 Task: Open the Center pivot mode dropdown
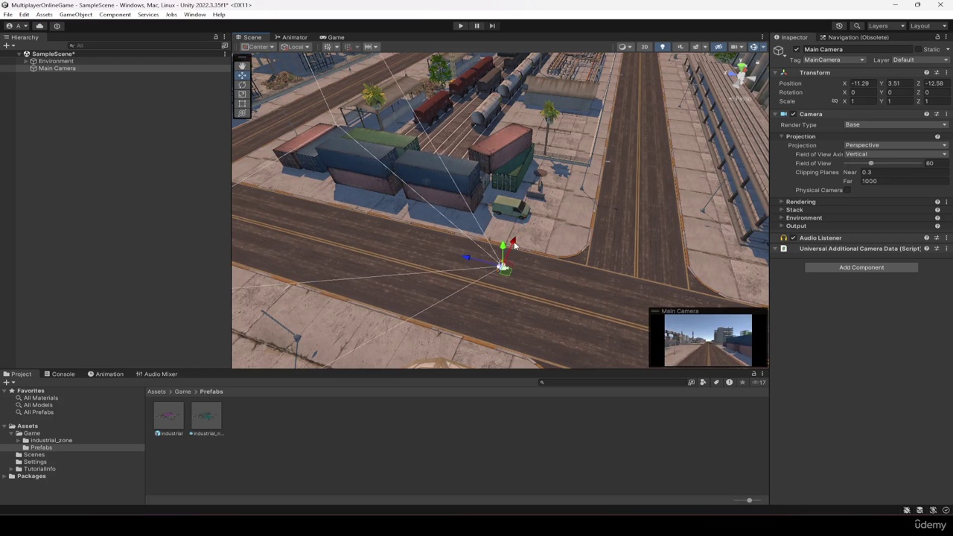(x=258, y=47)
